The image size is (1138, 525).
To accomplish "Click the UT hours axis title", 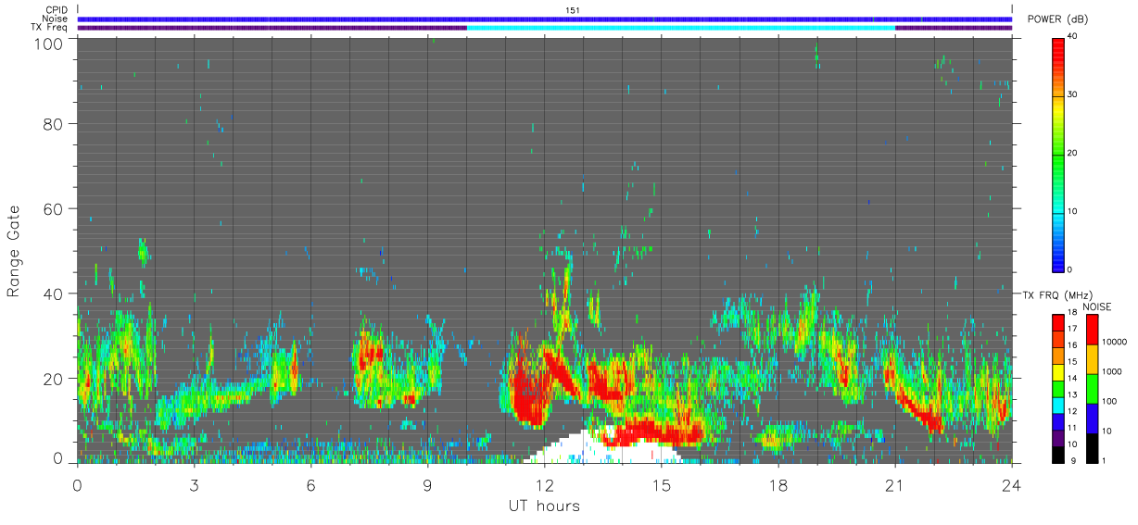I will click(x=544, y=506).
